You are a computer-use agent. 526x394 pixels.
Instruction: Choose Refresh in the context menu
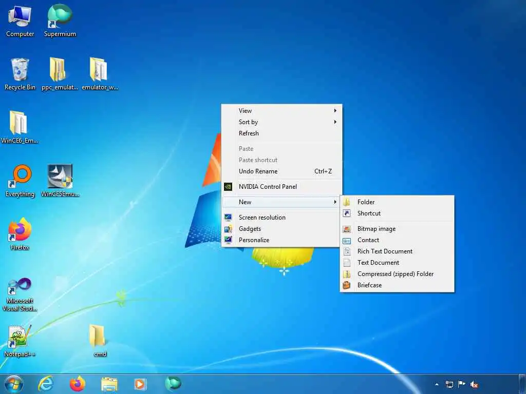pos(281,133)
